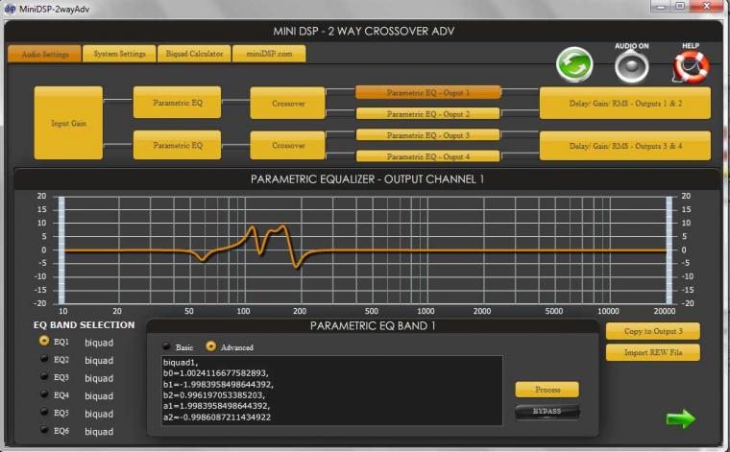
Task: Open the lower Crossover block
Action: point(288,146)
